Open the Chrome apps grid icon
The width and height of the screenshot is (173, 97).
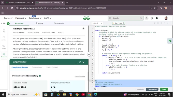pos(3,13)
